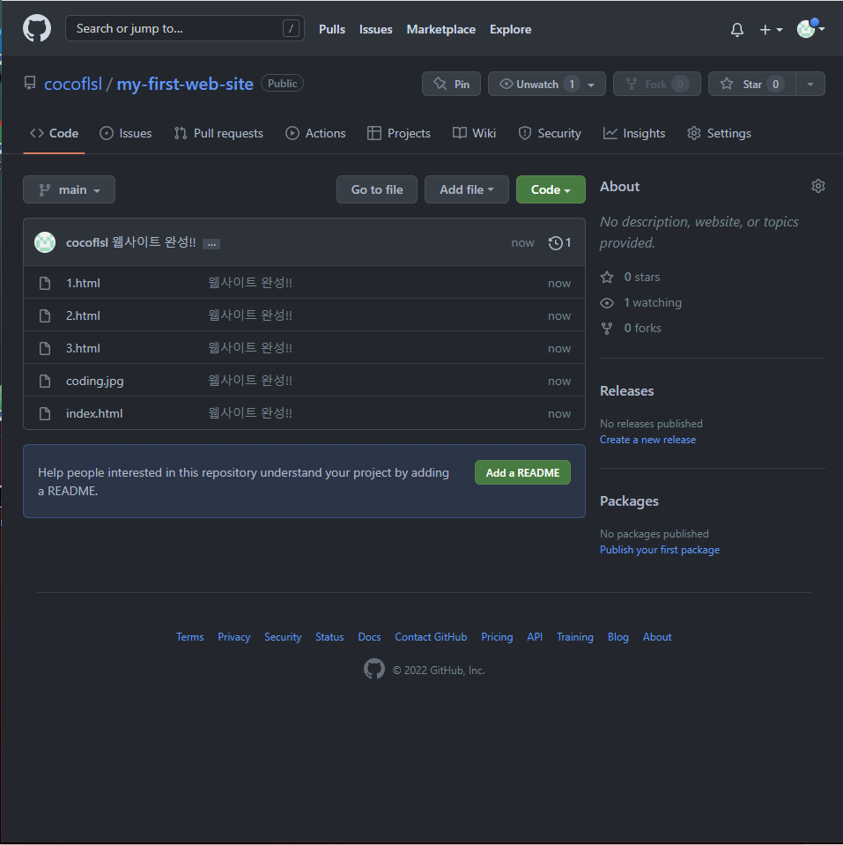Open the notifications bell
This screenshot has width=843, height=845.
pyautogui.click(x=737, y=30)
